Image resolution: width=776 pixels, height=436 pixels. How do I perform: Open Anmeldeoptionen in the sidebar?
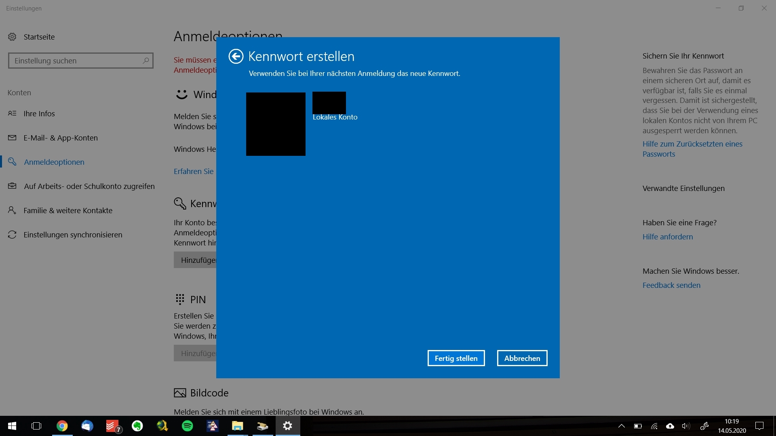coord(54,162)
